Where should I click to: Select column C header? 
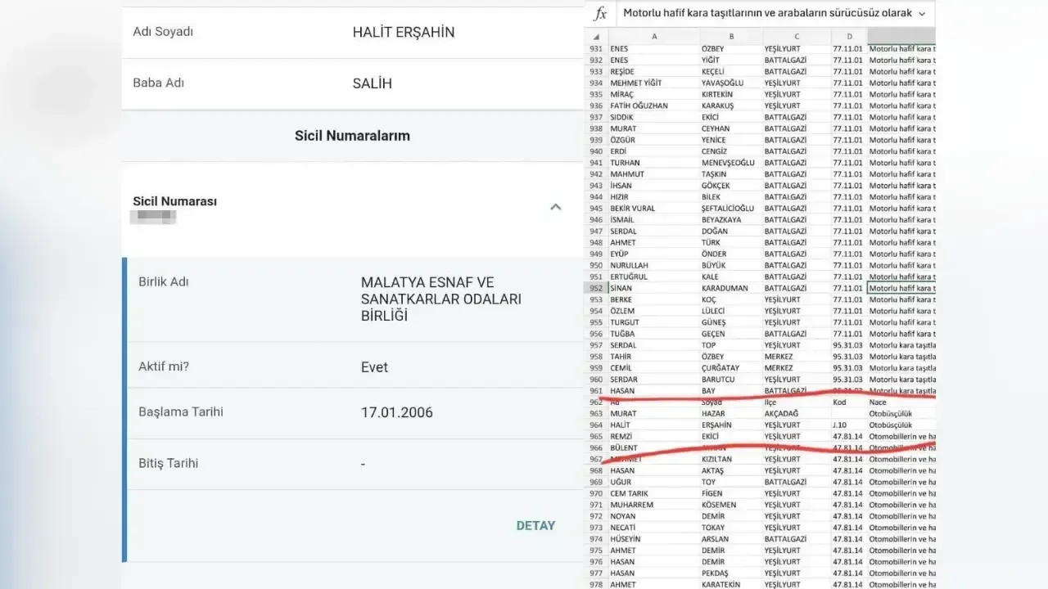(x=797, y=37)
